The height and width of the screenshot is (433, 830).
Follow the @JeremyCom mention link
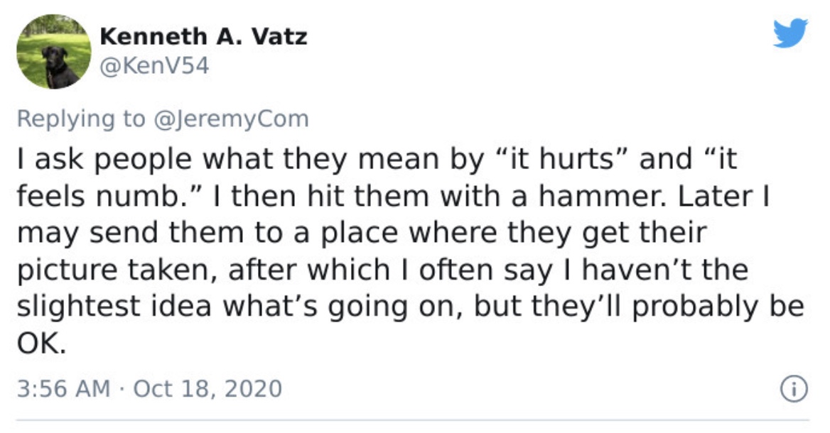[x=232, y=119]
